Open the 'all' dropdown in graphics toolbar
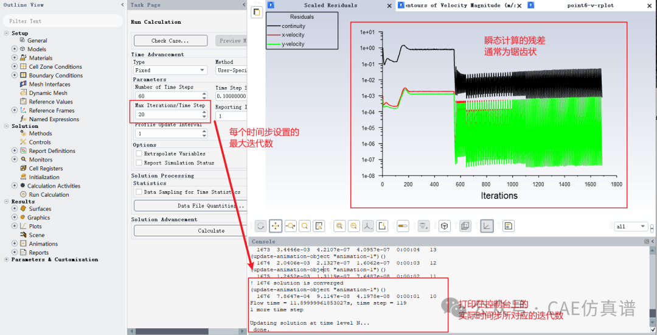Viewport: 657px width, 335px height. [x=631, y=227]
